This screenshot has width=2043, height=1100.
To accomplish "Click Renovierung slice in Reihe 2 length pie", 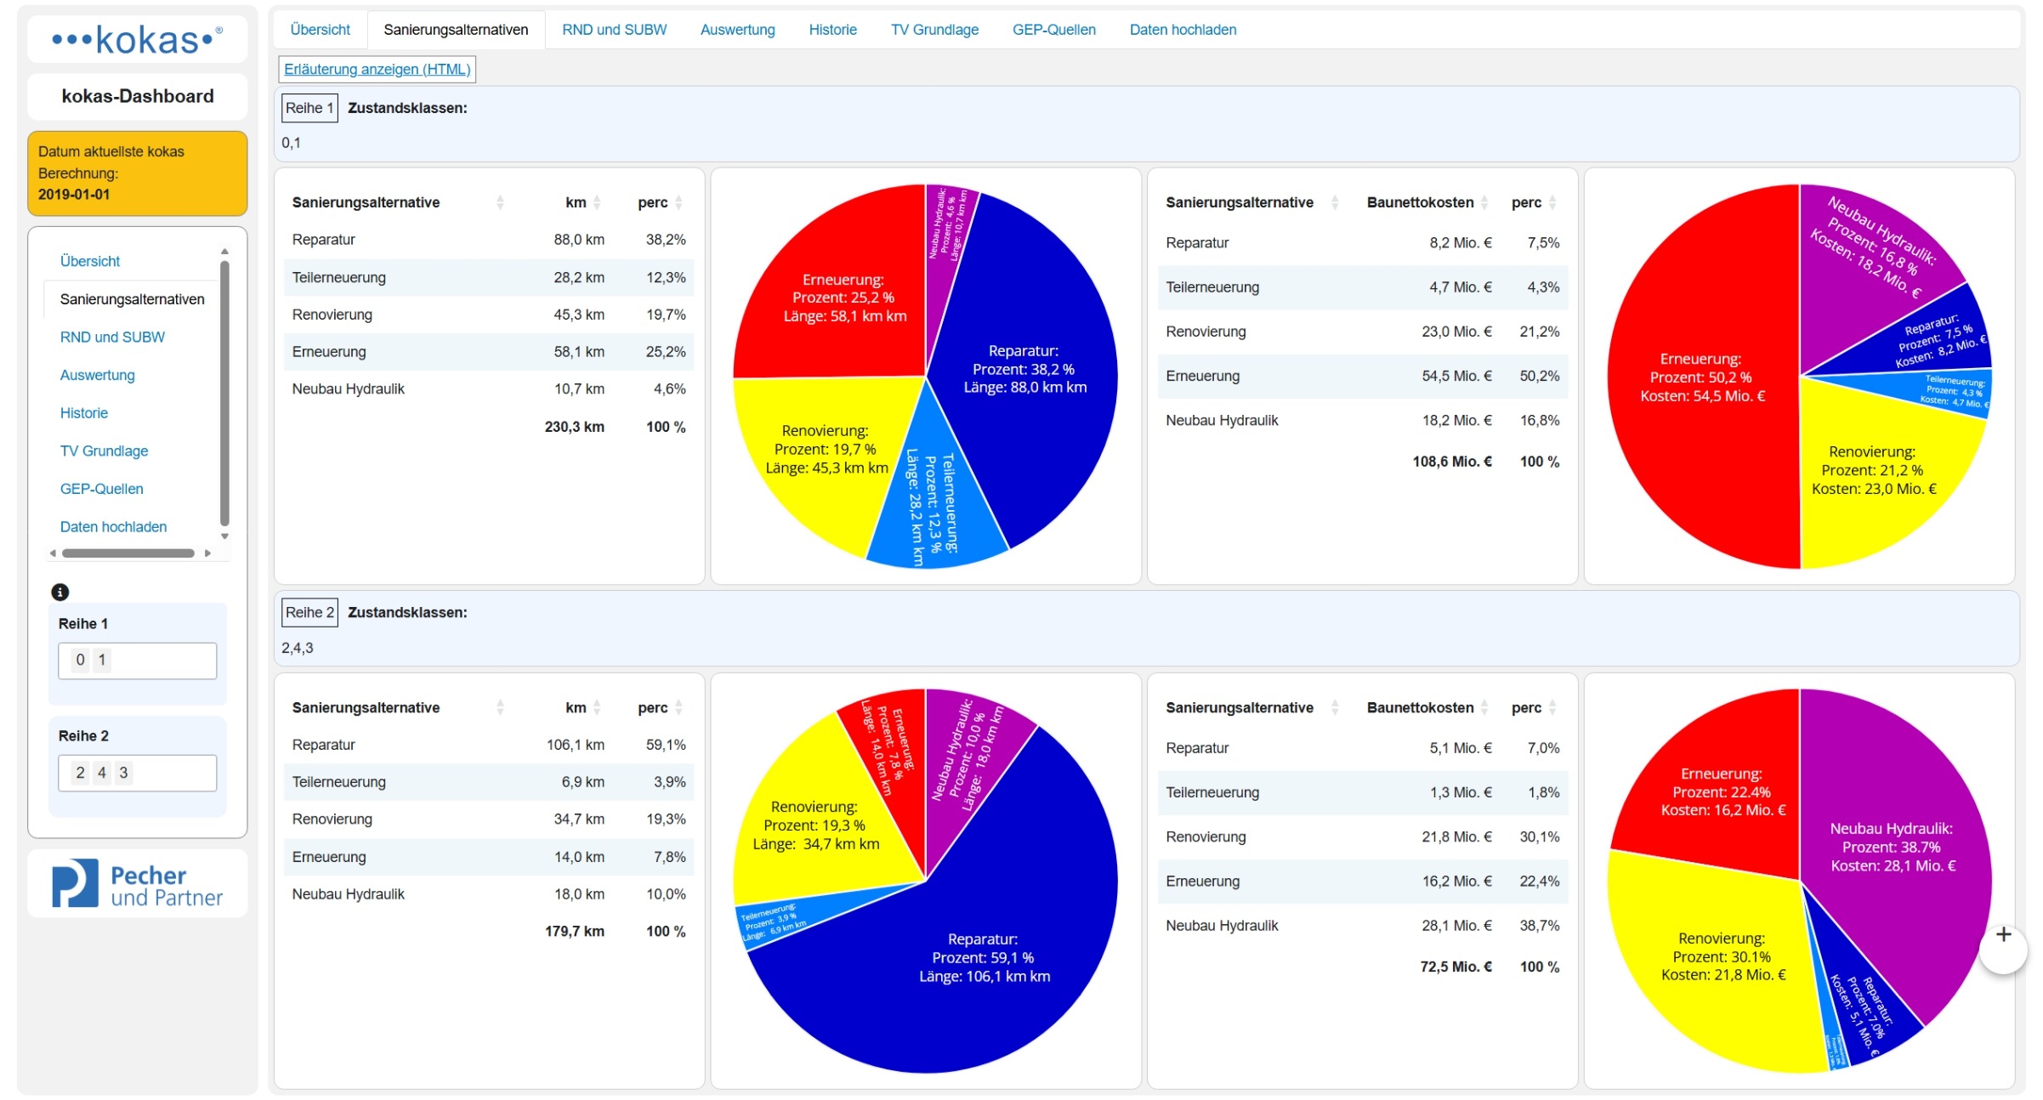I will click(x=814, y=825).
